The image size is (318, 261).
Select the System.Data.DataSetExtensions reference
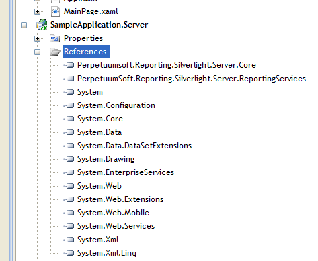point(134,146)
